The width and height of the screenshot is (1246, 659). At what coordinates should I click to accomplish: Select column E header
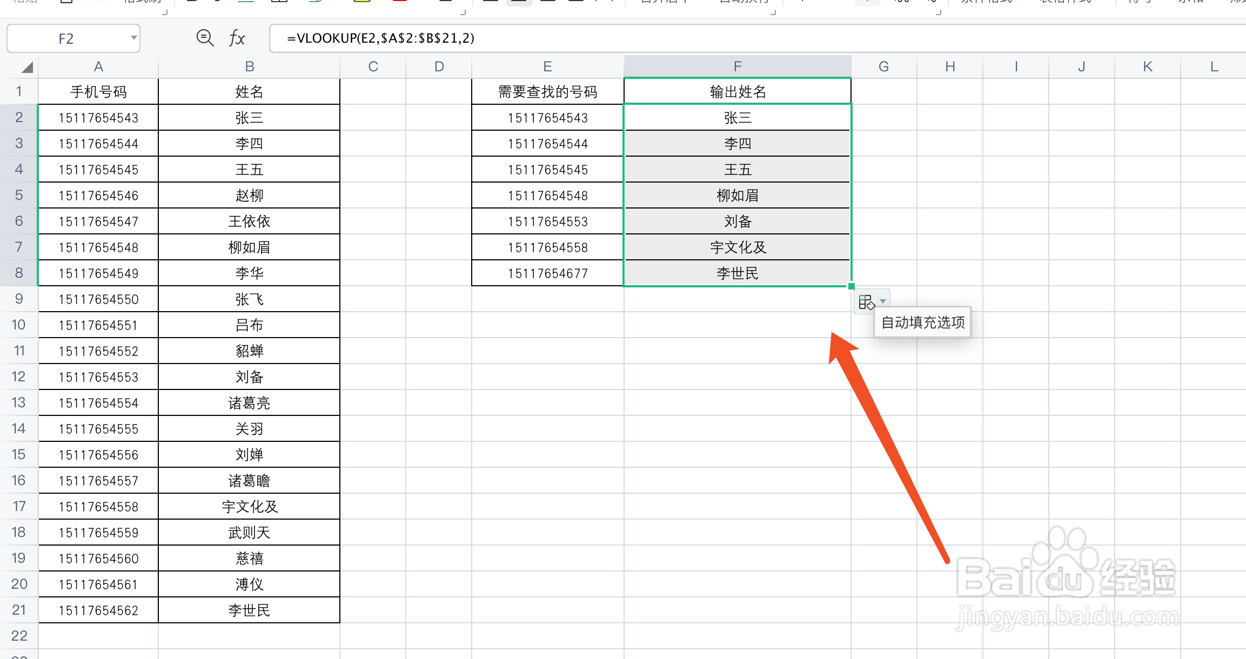(547, 66)
